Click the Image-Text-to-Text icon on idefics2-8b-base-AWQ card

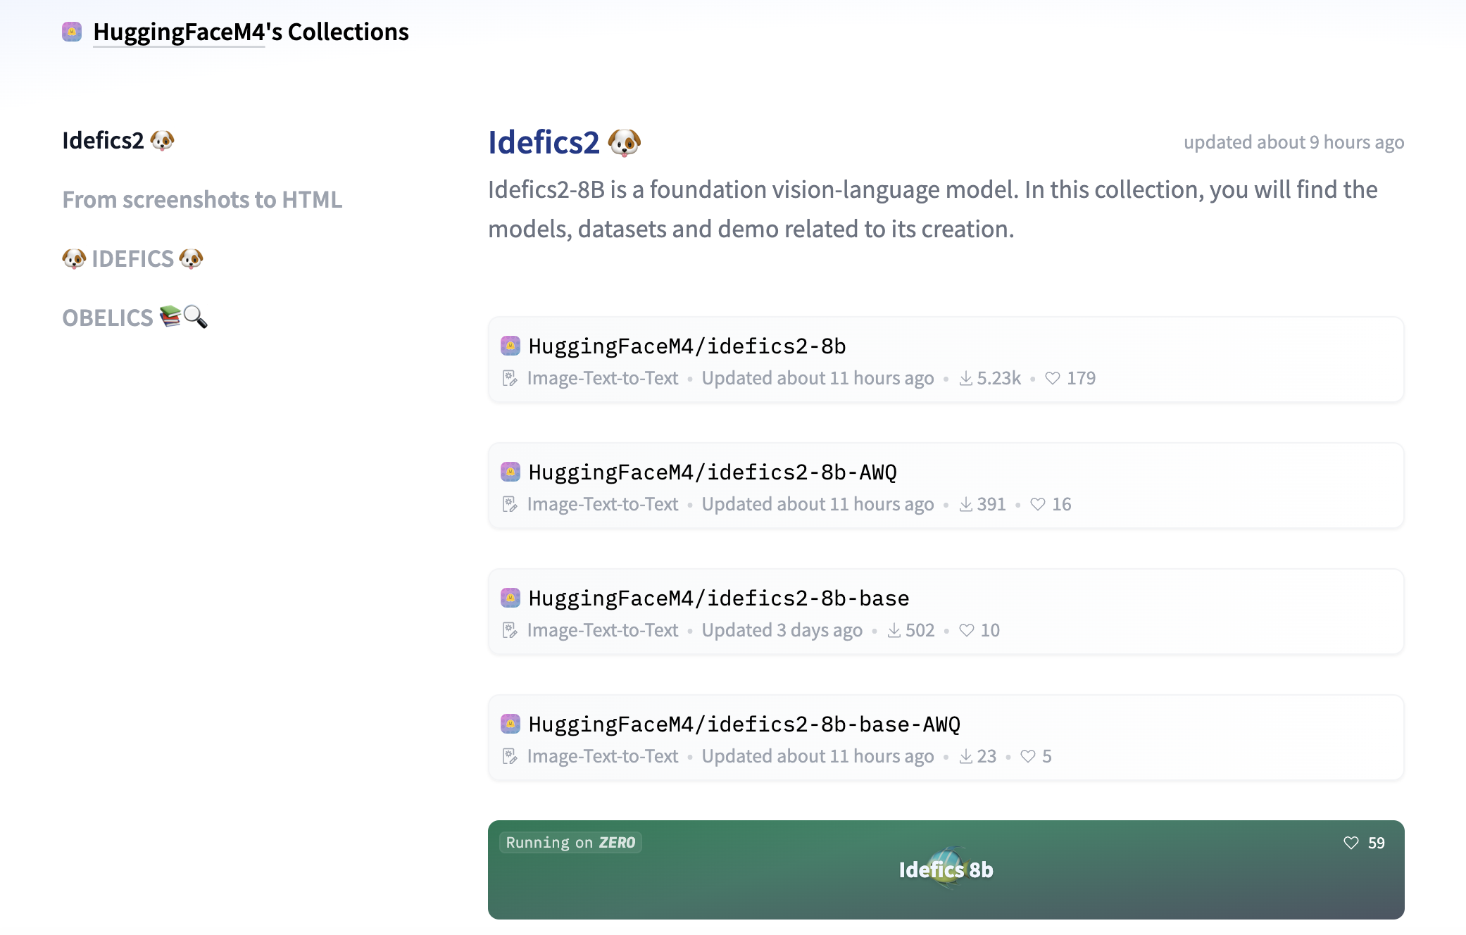pyautogui.click(x=510, y=756)
